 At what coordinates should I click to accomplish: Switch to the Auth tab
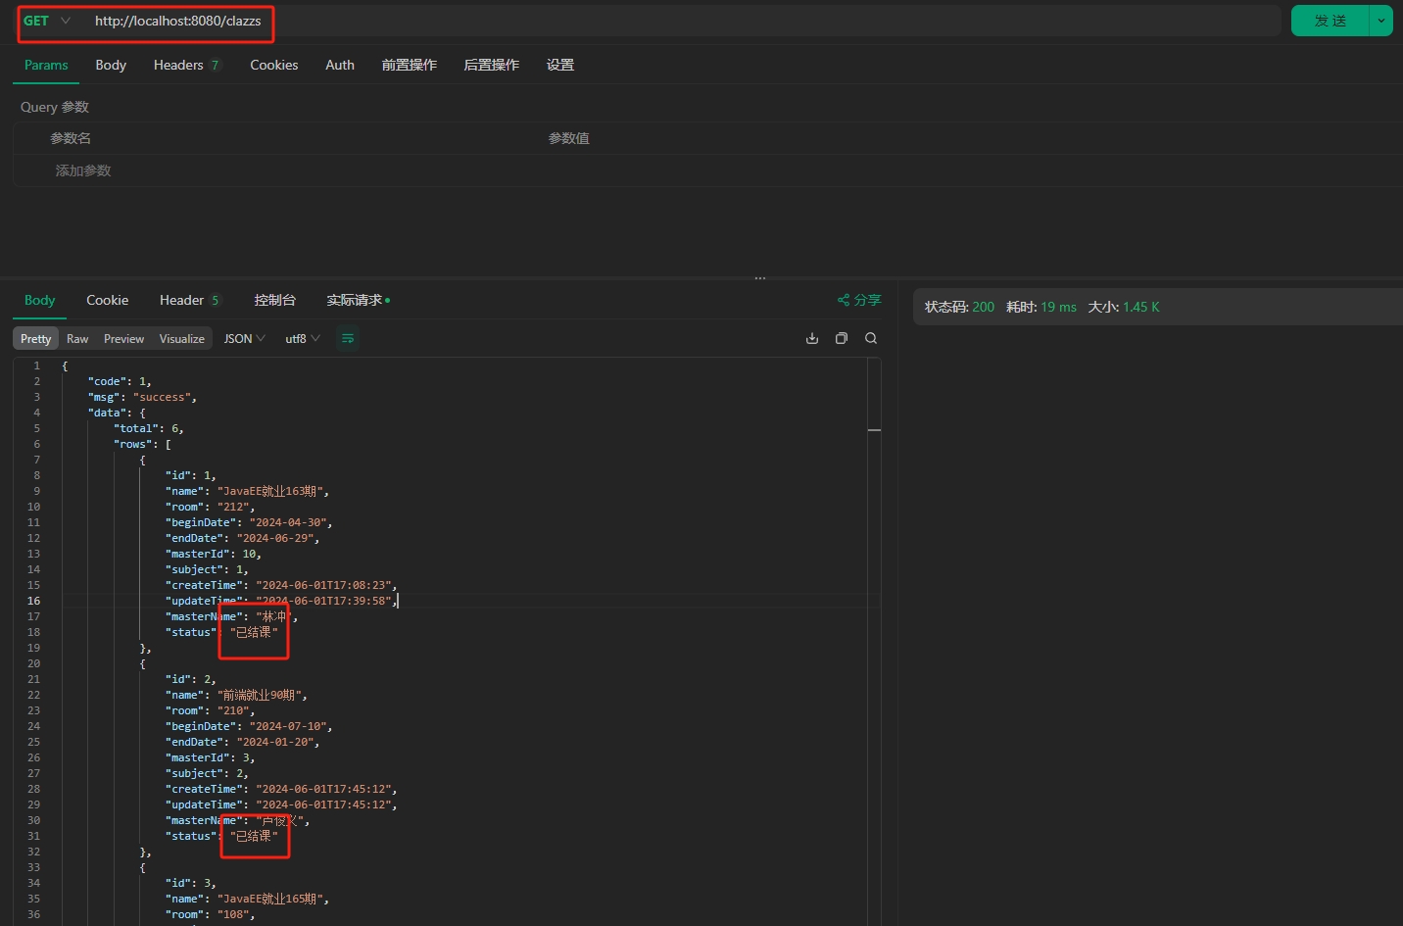340,65
